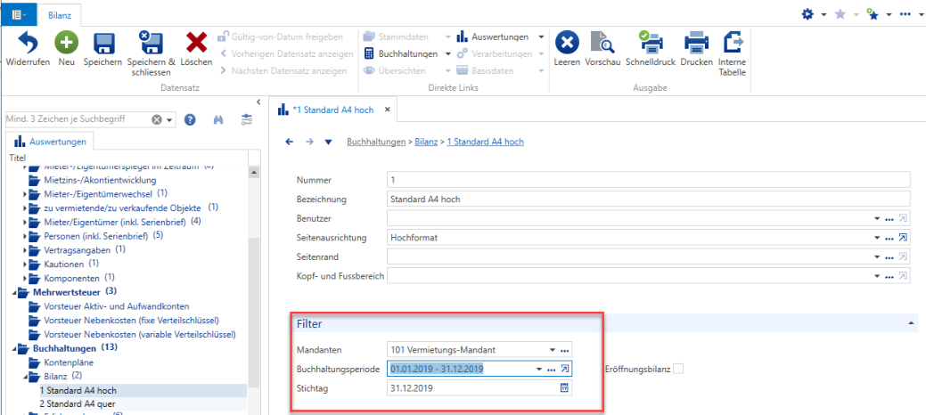The height and width of the screenshot is (415, 926).
Task: Click 1 Standard A4 hoch breadcrumb link
Action: tap(486, 142)
